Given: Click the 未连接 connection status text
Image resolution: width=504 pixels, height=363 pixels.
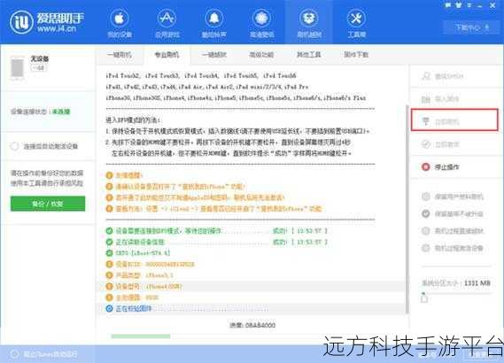Looking at the screenshot, I should click(x=61, y=112).
